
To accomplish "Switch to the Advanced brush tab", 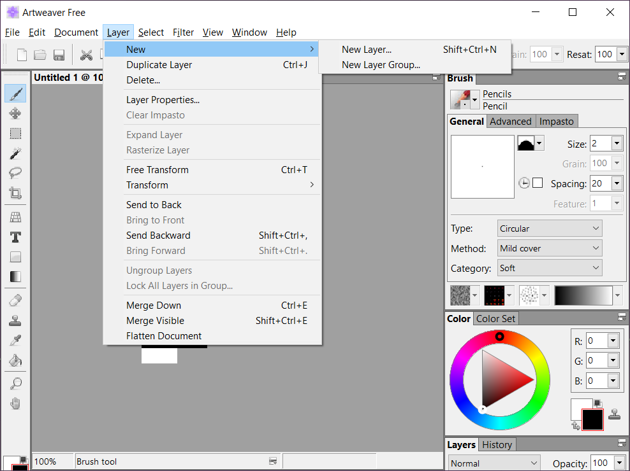I will click(x=510, y=121).
